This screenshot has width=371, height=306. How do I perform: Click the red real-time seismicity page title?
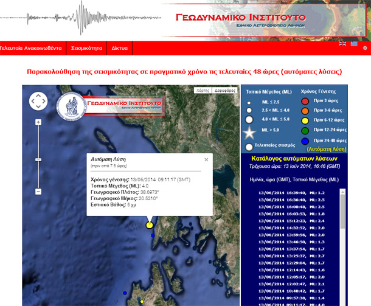click(x=184, y=72)
